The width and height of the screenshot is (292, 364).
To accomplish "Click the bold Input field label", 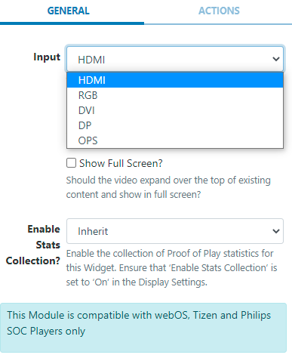I will pyautogui.click(x=47, y=57).
